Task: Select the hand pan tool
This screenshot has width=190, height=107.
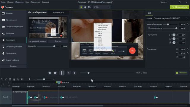Action: tap(85, 7)
